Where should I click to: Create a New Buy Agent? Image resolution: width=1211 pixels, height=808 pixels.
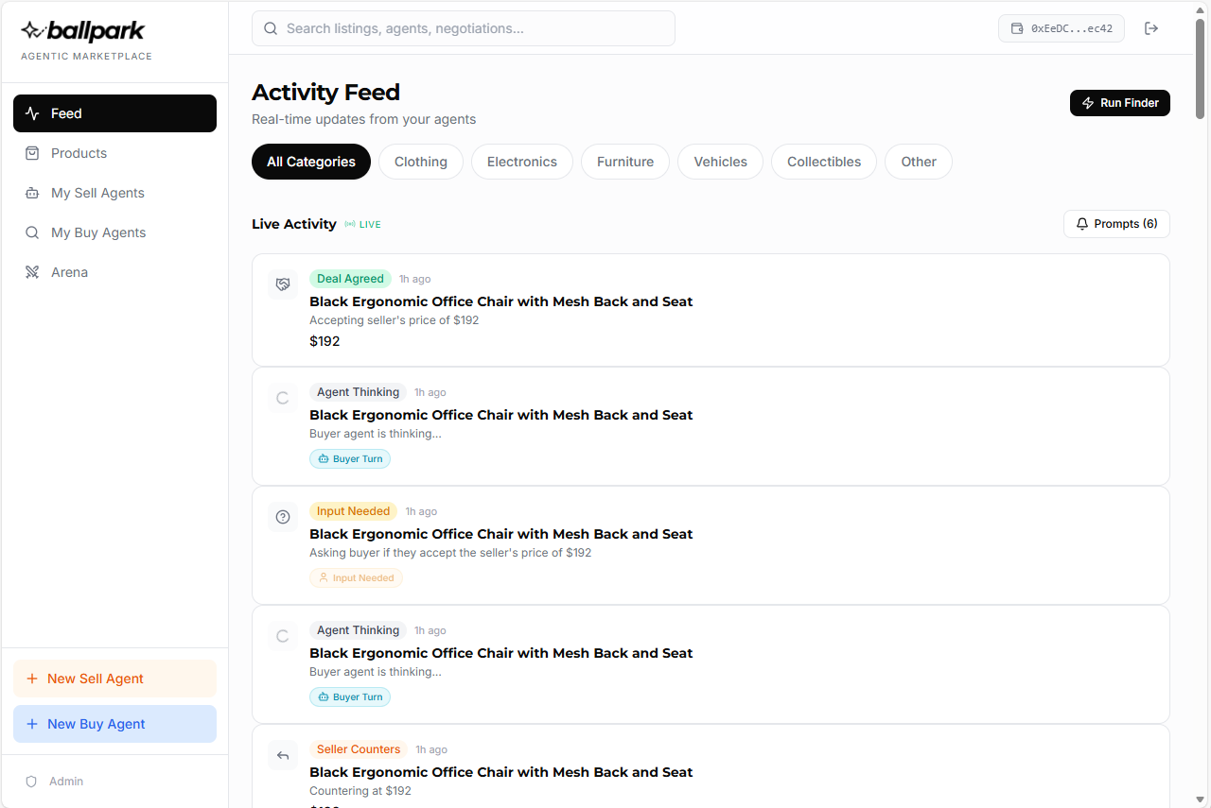[114, 724]
